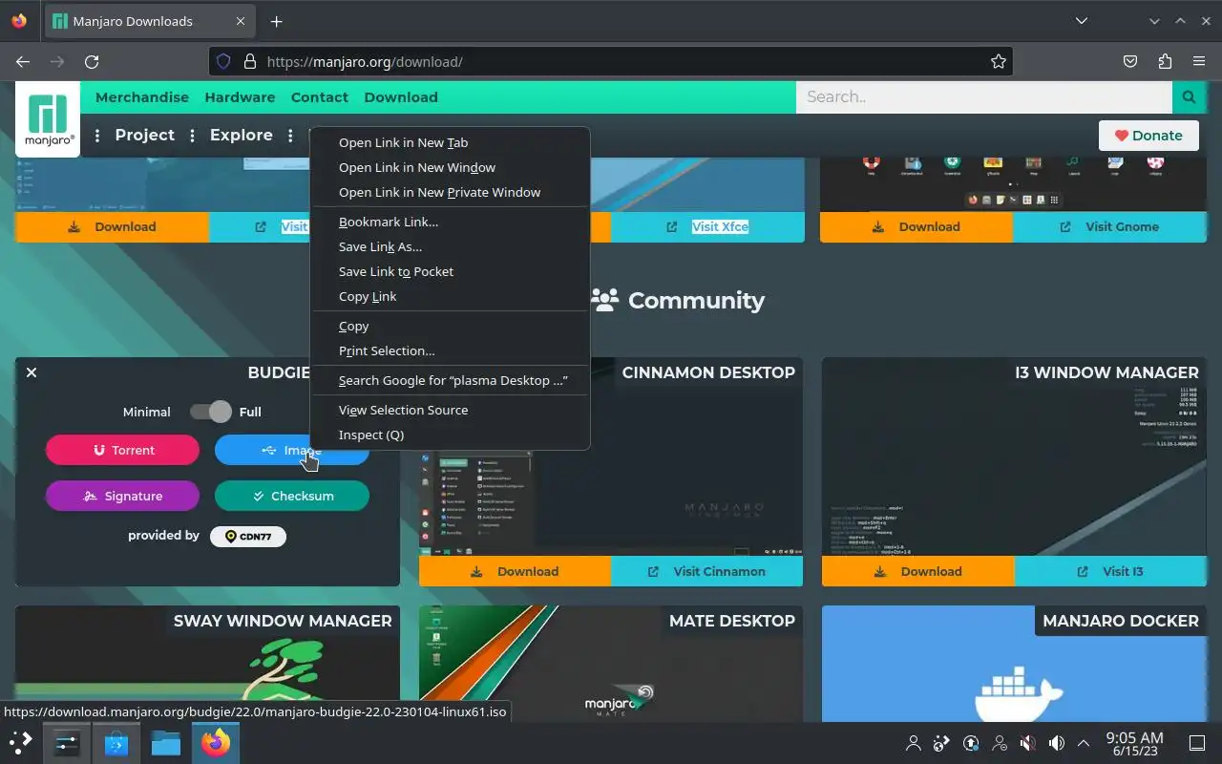Click the search magnifier button

[x=1189, y=96]
